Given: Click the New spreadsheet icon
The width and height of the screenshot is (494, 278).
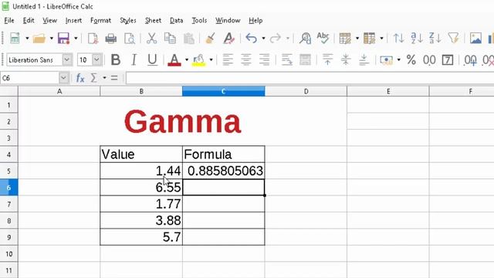Looking at the screenshot, I should click(x=15, y=39).
